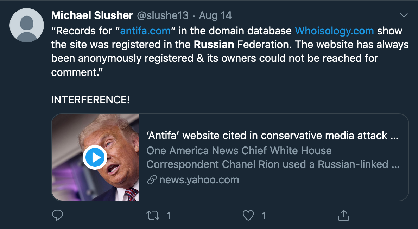Open the Aug 14 timestamp permalink
This screenshot has height=229, width=418.
(x=215, y=15)
